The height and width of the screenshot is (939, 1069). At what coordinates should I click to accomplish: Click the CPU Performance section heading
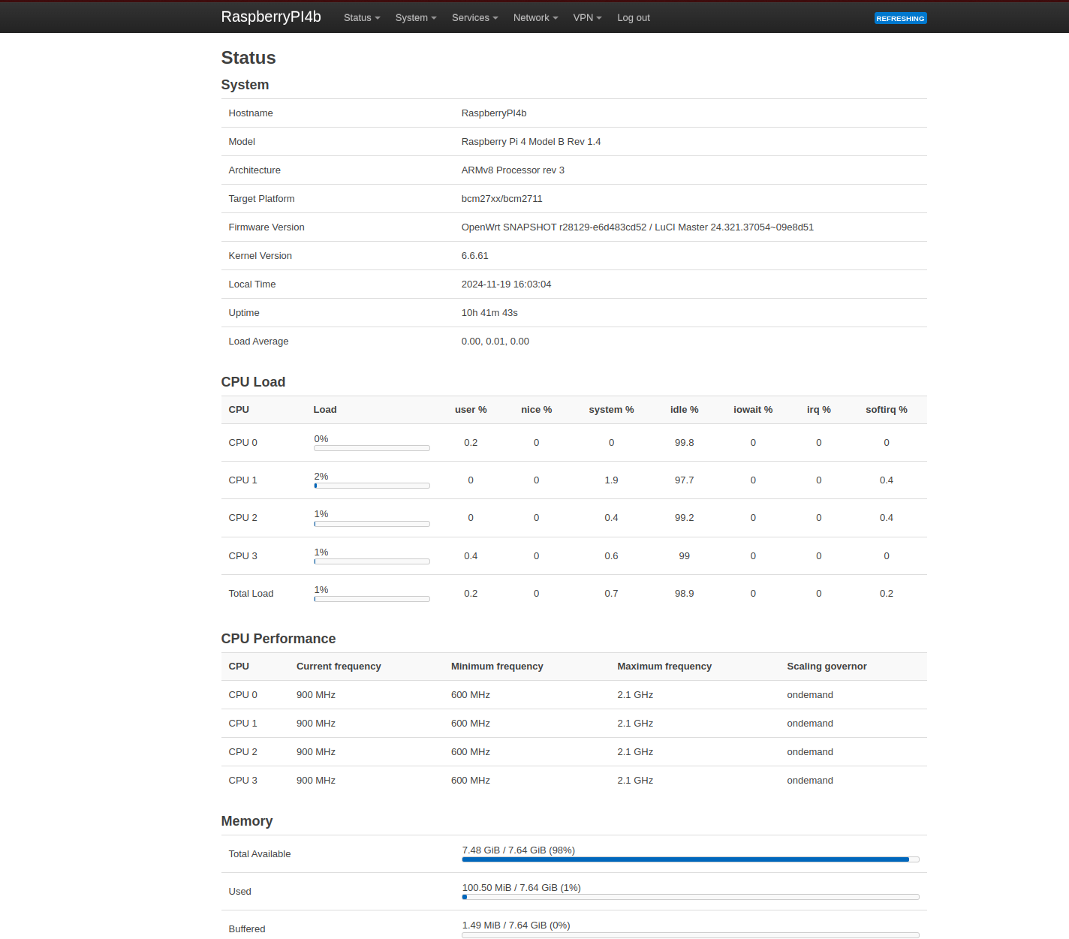point(279,639)
